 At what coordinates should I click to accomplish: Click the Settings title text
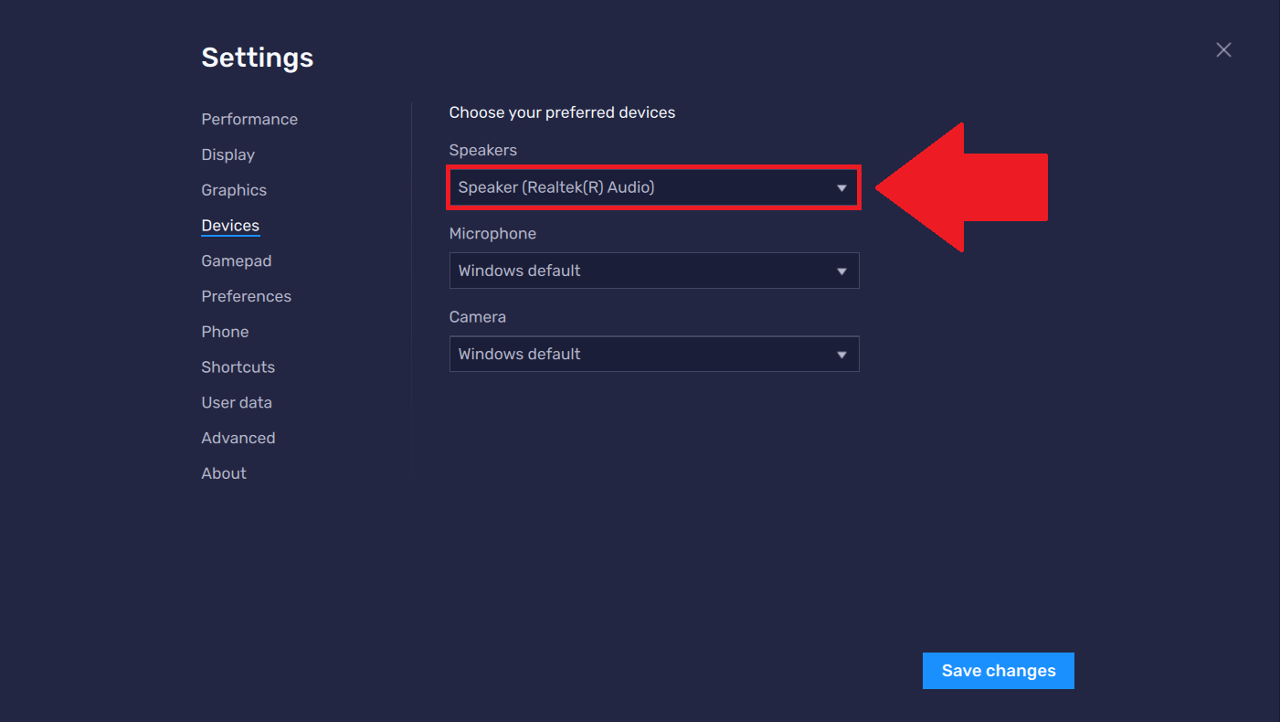(258, 58)
